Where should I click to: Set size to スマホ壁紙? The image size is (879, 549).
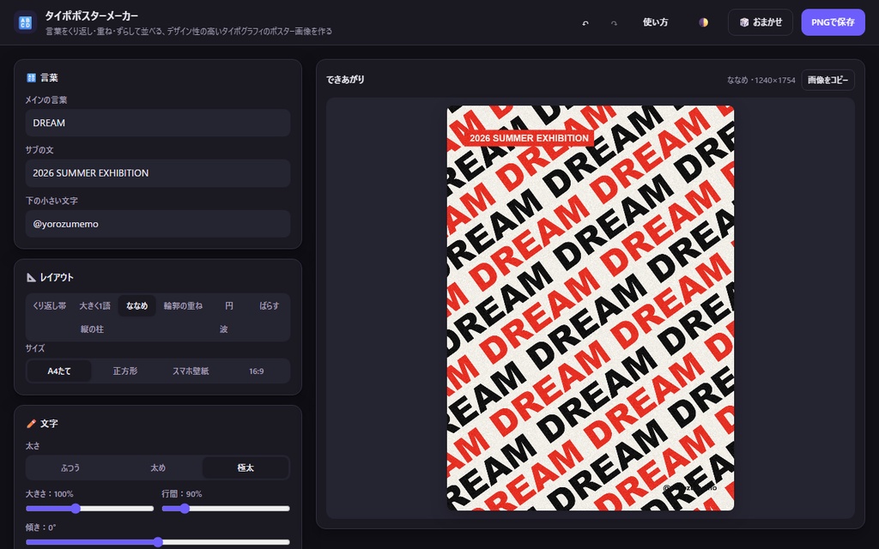(x=191, y=371)
